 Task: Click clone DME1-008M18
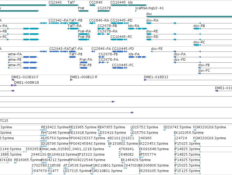coord(26,82)
